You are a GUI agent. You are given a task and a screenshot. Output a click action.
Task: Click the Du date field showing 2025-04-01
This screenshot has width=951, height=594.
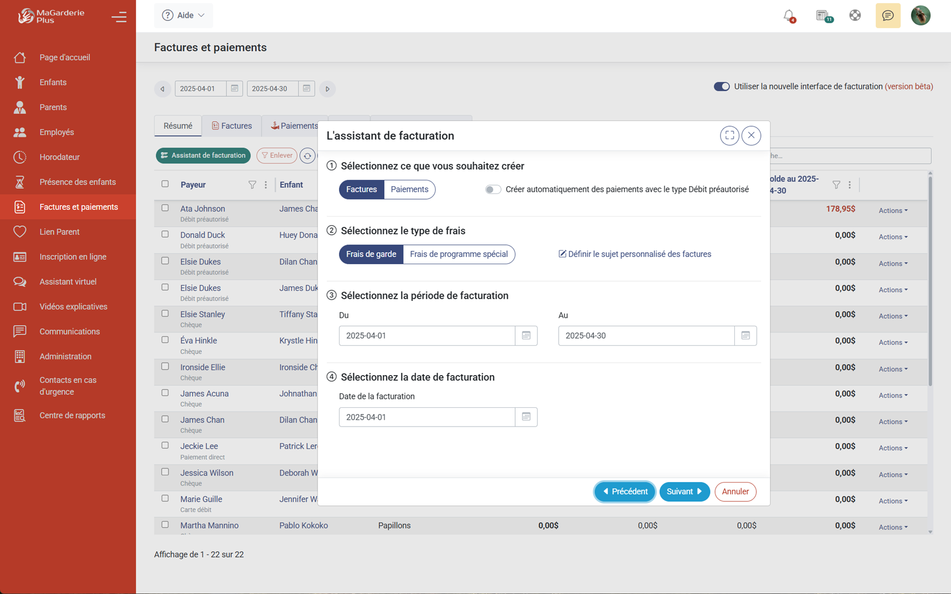point(427,335)
